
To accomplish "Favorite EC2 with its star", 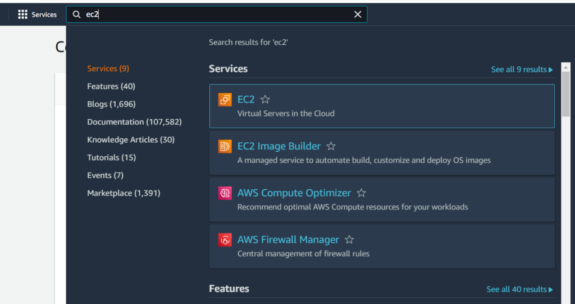I will [x=265, y=99].
